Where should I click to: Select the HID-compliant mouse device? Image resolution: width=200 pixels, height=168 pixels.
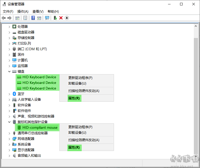[40, 127]
